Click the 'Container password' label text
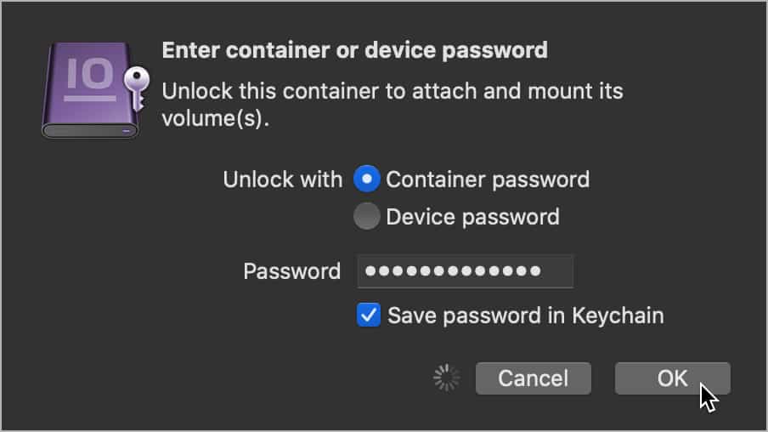768x432 pixels. [x=487, y=179]
